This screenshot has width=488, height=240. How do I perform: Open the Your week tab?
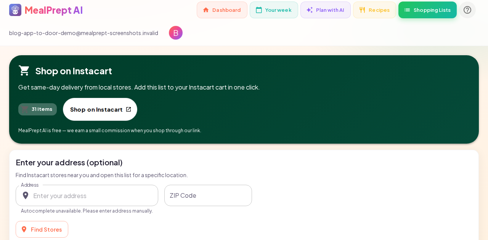274,10
